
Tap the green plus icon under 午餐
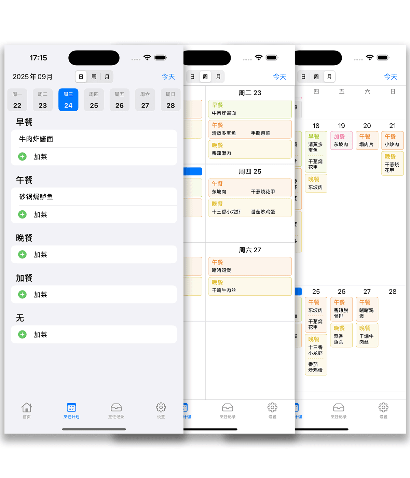22,214
